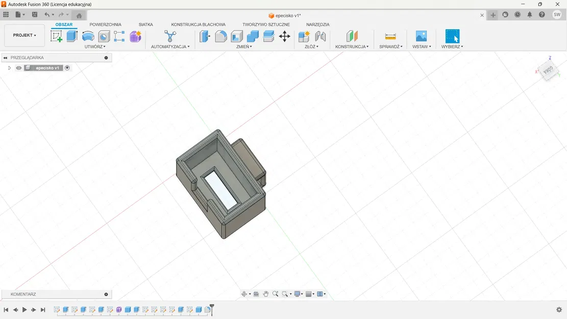Expand the epecisko v1 tree node
This screenshot has height=319, width=567.
pos(9,68)
